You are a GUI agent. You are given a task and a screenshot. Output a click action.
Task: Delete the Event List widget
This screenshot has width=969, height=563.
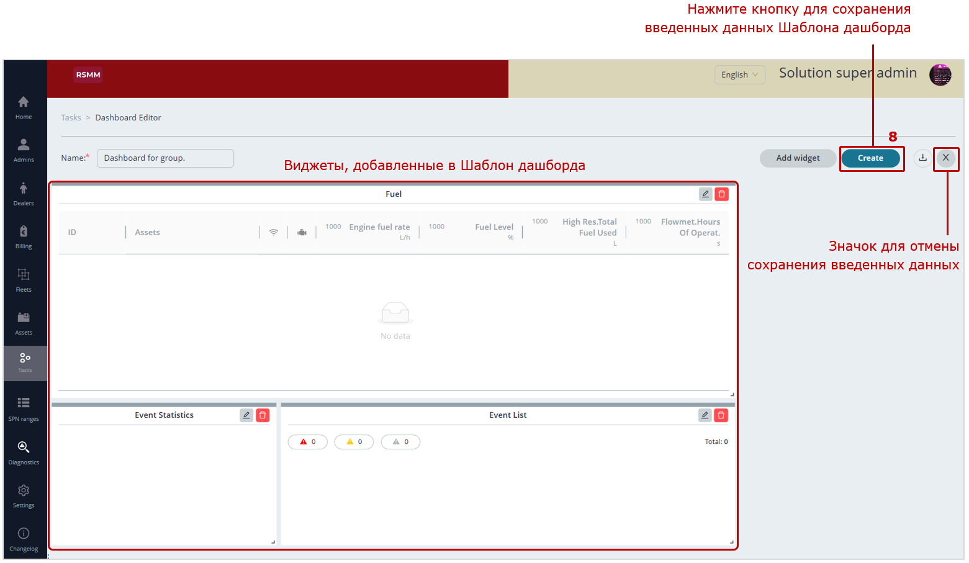coord(721,415)
